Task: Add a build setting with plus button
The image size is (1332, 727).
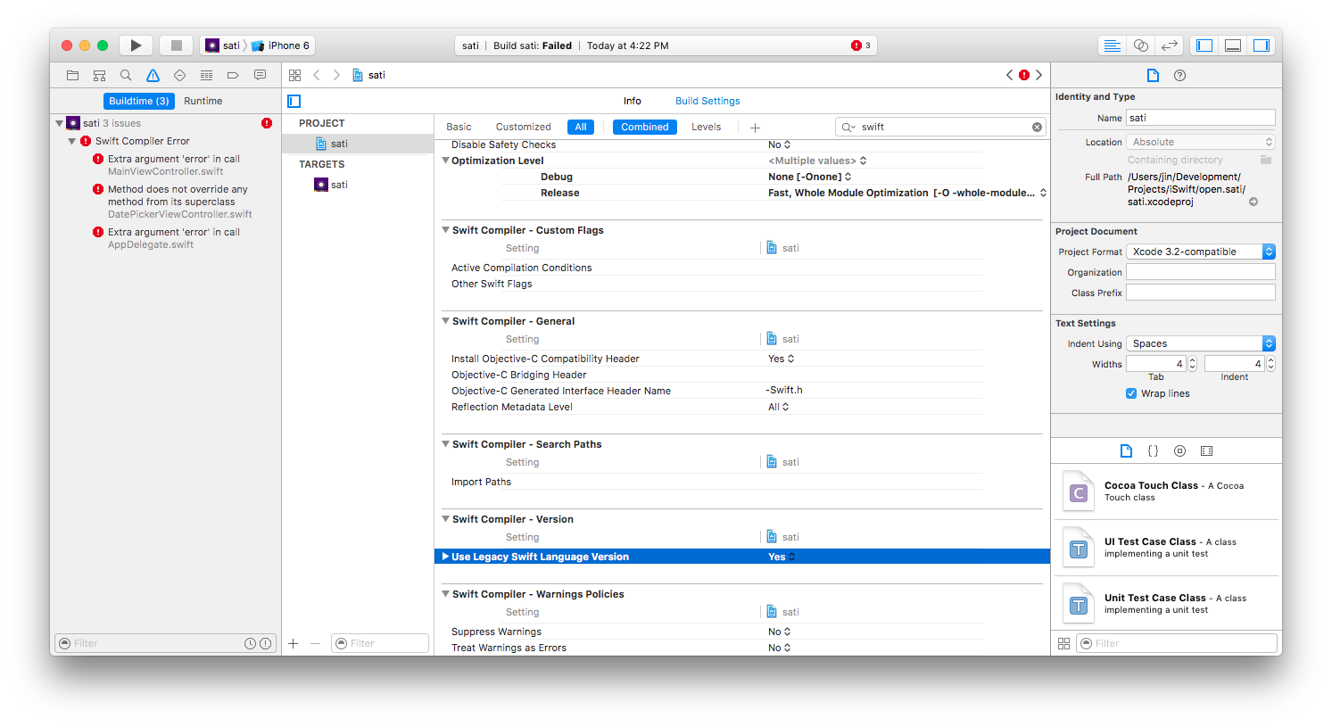Action: click(755, 128)
